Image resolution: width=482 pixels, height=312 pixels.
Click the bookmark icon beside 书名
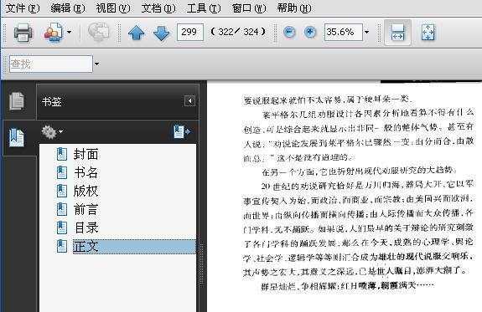tap(62, 172)
